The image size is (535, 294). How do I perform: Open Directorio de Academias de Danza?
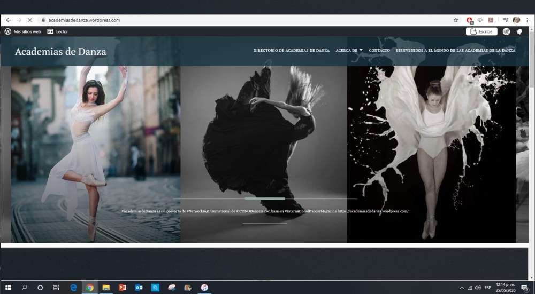coord(291,50)
